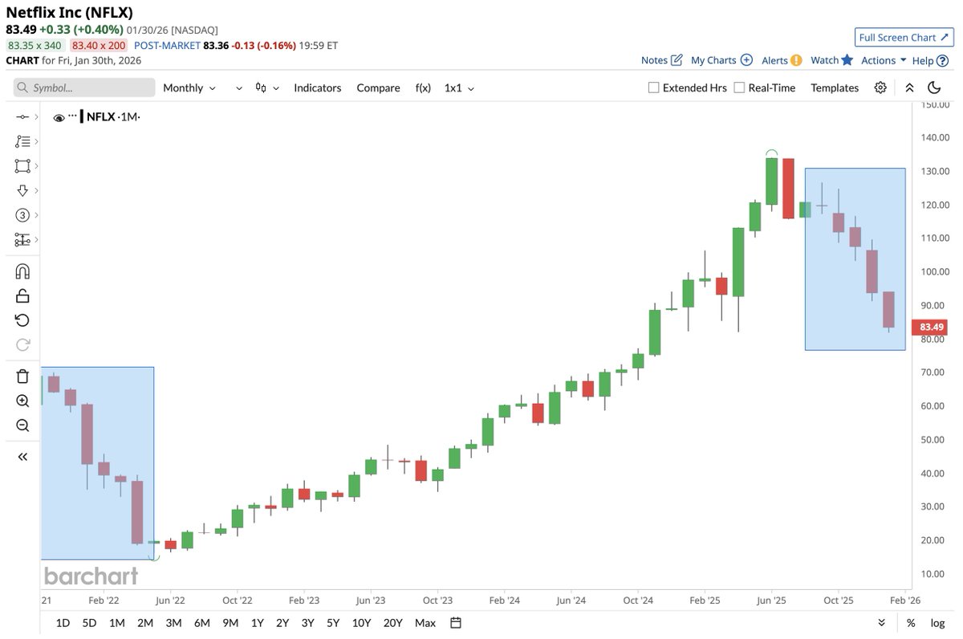Image resolution: width=963 pixels, height=639 pixels.
Task: Select the 20Y time range
Action: (x=393, y=622)
